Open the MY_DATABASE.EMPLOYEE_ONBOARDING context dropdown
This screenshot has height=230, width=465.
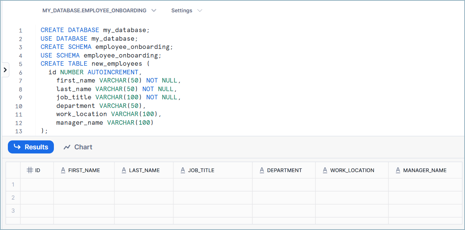tap(99, 10)
